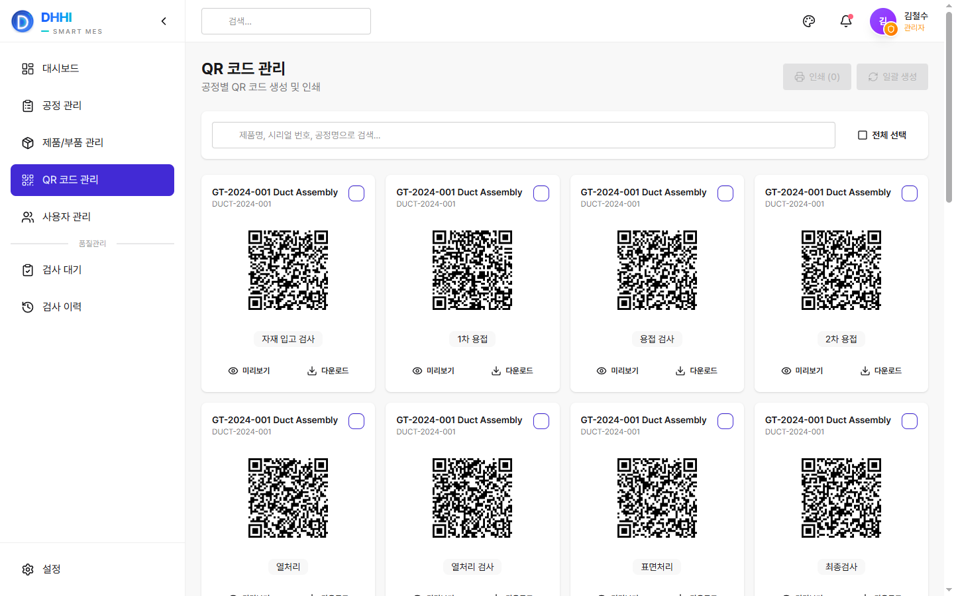Navigate to 사용자 관리

[92, 217]
